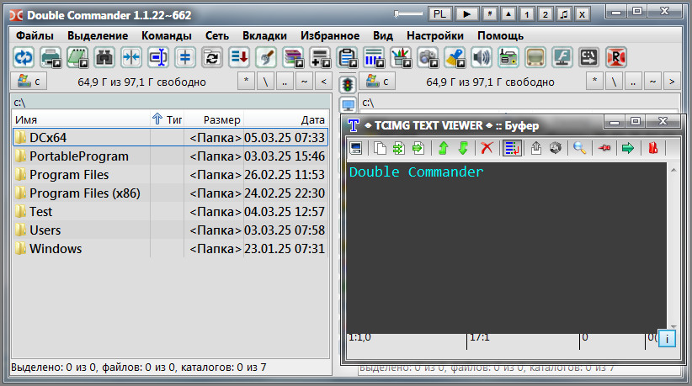Click the blue 'i' info button in Text Viewer

click(x=667, y=338)
